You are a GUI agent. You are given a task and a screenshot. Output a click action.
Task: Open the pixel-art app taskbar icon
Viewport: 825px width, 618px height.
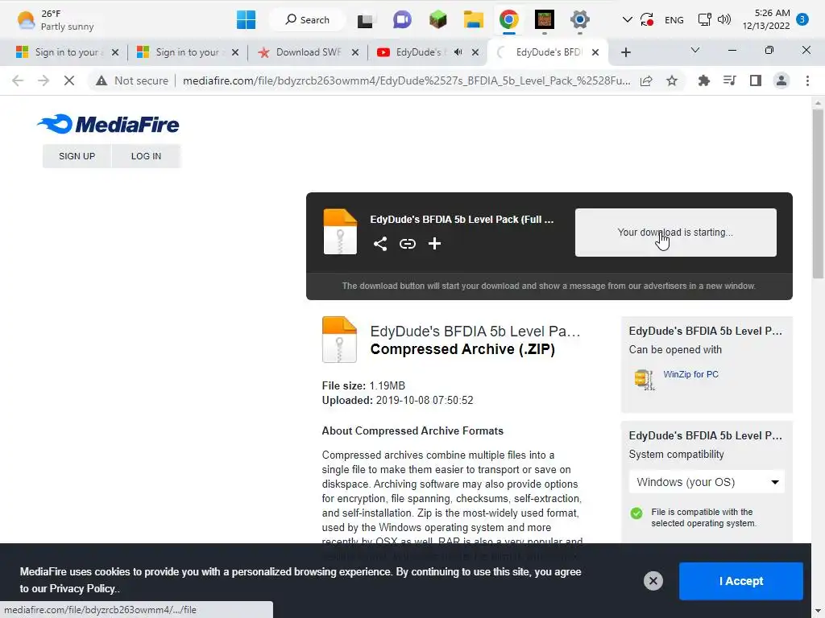544,20
